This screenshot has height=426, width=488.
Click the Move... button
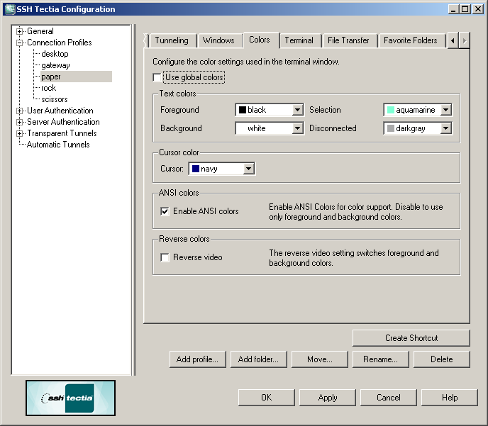tap(320, 359)
